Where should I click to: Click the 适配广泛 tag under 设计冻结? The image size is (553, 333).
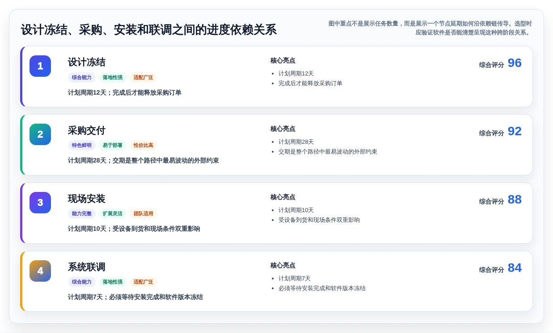click(x=144, y=77)
